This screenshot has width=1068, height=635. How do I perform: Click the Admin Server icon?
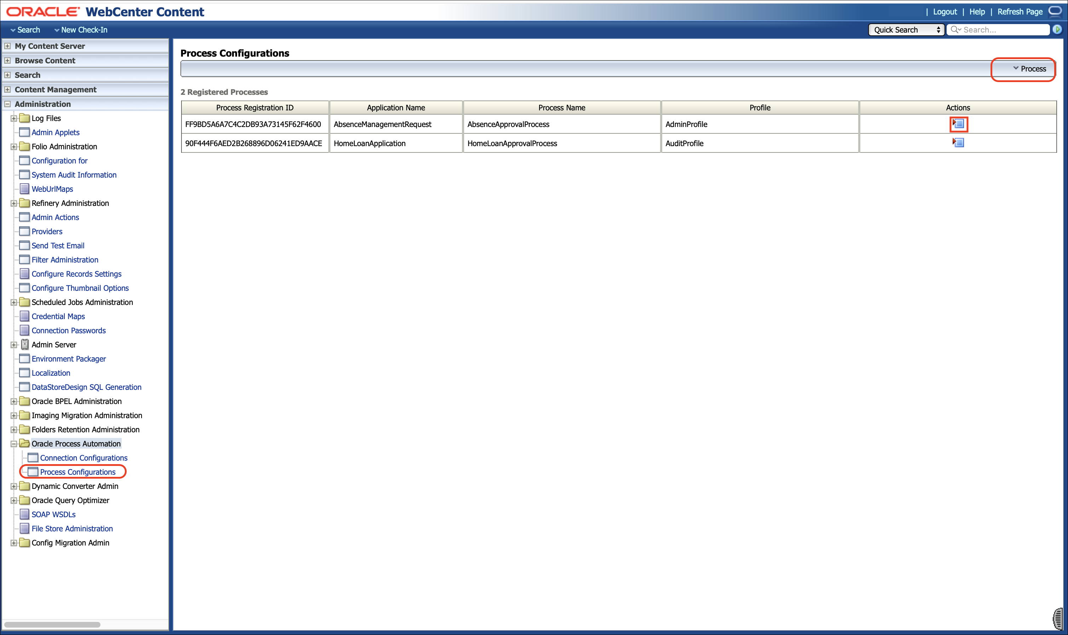click(25, 345)
